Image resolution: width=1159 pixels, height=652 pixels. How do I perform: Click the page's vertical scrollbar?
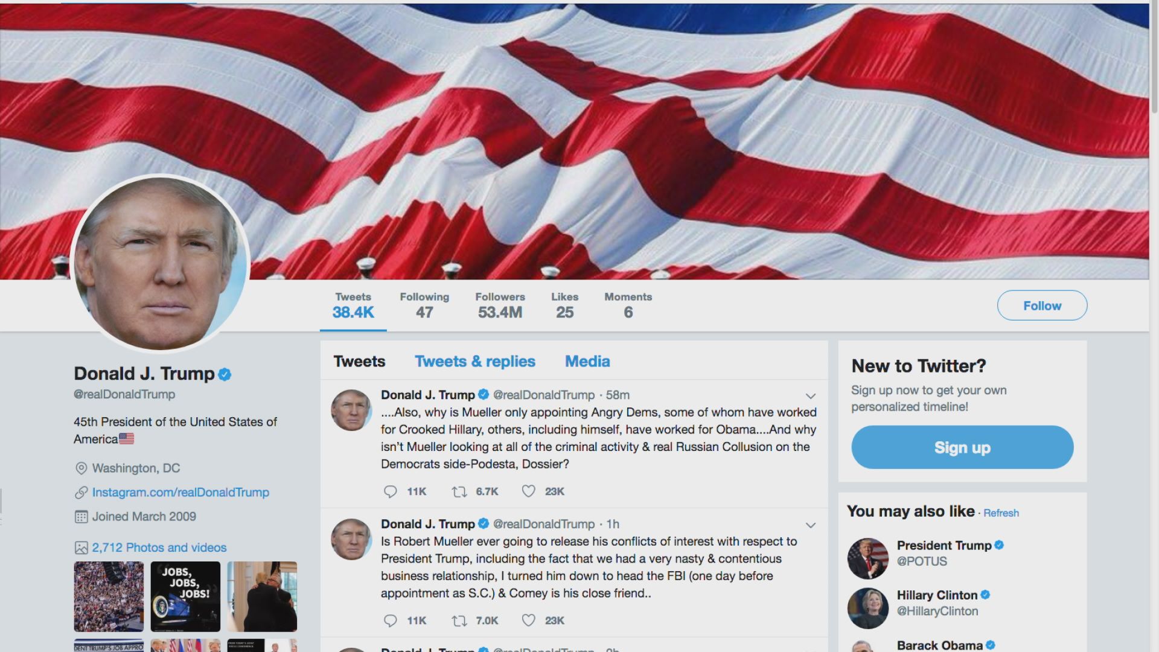click(x=1154, y=326)
